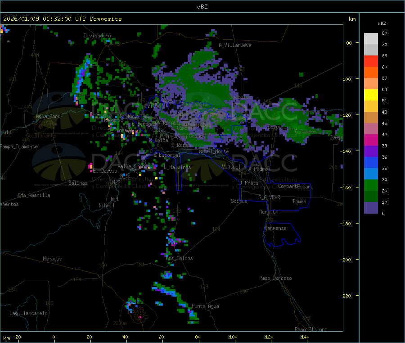
Task: Click the blue 35-36 dBZ legend swatch
Action: click(x=371, y=162)
